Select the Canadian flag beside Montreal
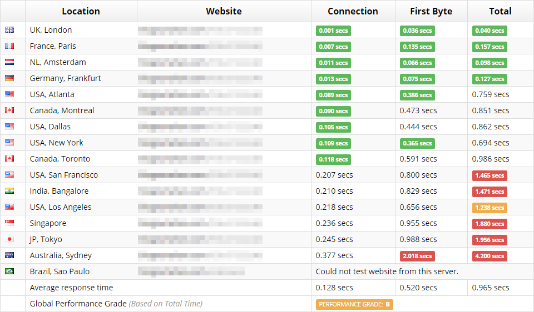The width and height of the screenshot is (534, 312). 9,110
